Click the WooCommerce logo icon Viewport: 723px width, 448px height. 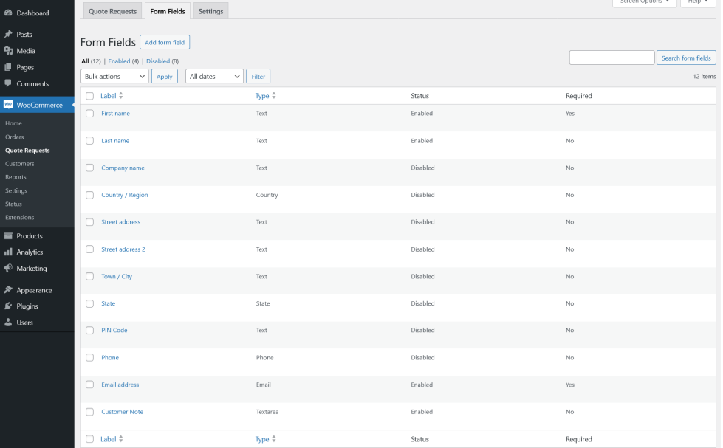8,105
